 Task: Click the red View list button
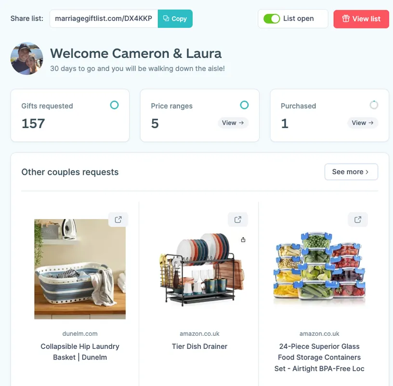(361, 19)
